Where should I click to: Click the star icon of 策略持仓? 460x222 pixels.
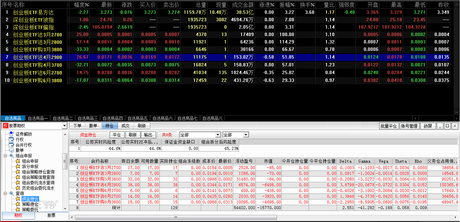coord(18,204)
